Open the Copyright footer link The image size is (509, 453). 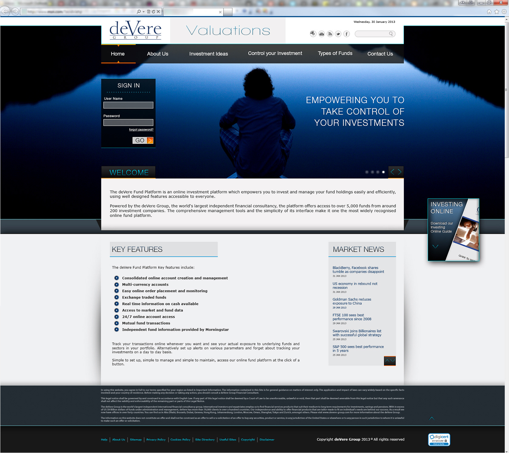coord(248,440)
